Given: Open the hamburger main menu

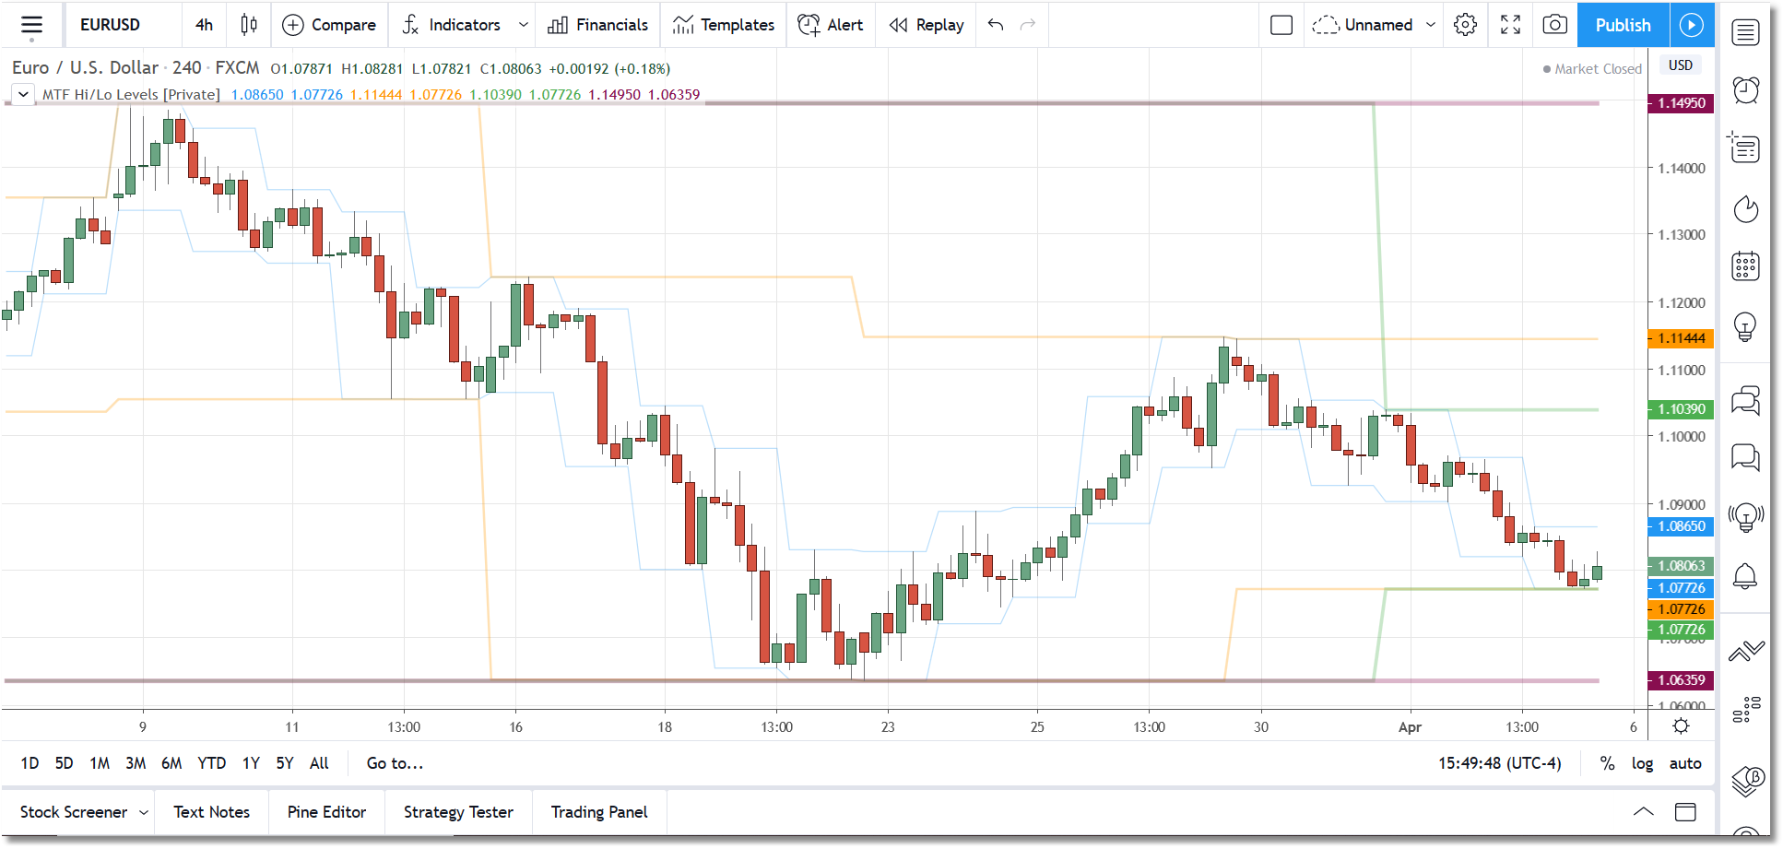Looking at the screenshot, I should point(32,25).
